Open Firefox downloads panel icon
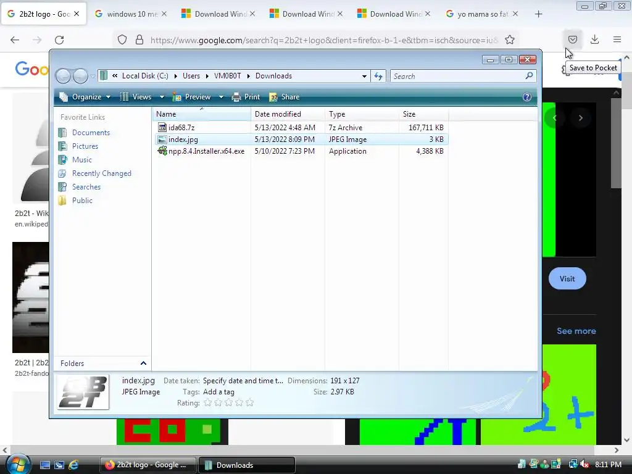Viewport: 632px width, 474px height. coord(594,39)
